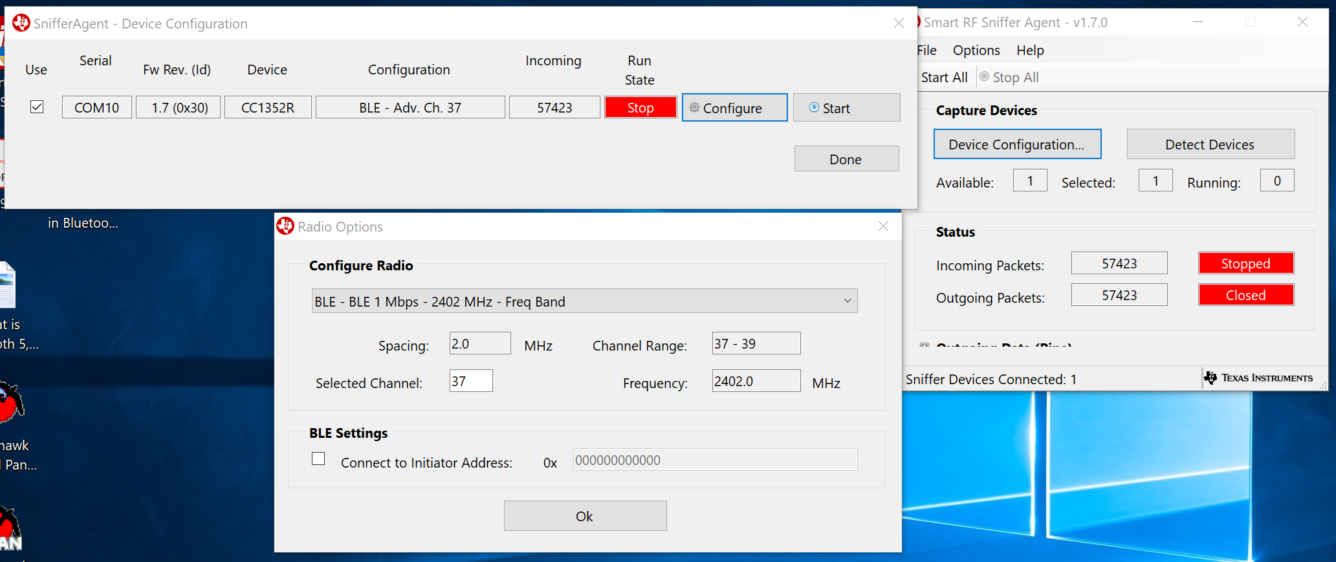This screenshot has width=1336, height=562.
Task: Click the Initiator Address hex field
Action: [x=715, y=460]
